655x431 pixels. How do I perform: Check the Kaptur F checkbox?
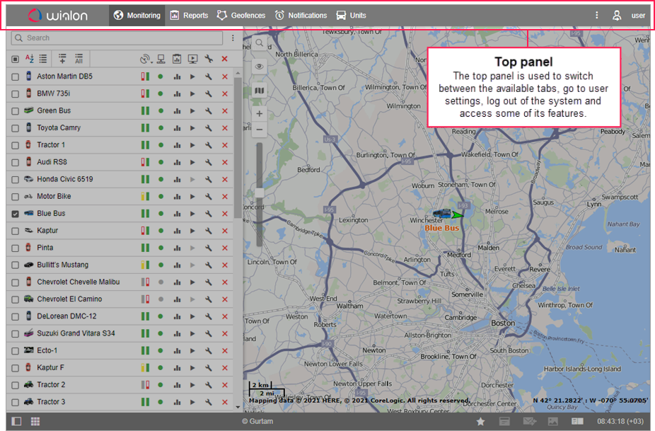coord(15,368)
